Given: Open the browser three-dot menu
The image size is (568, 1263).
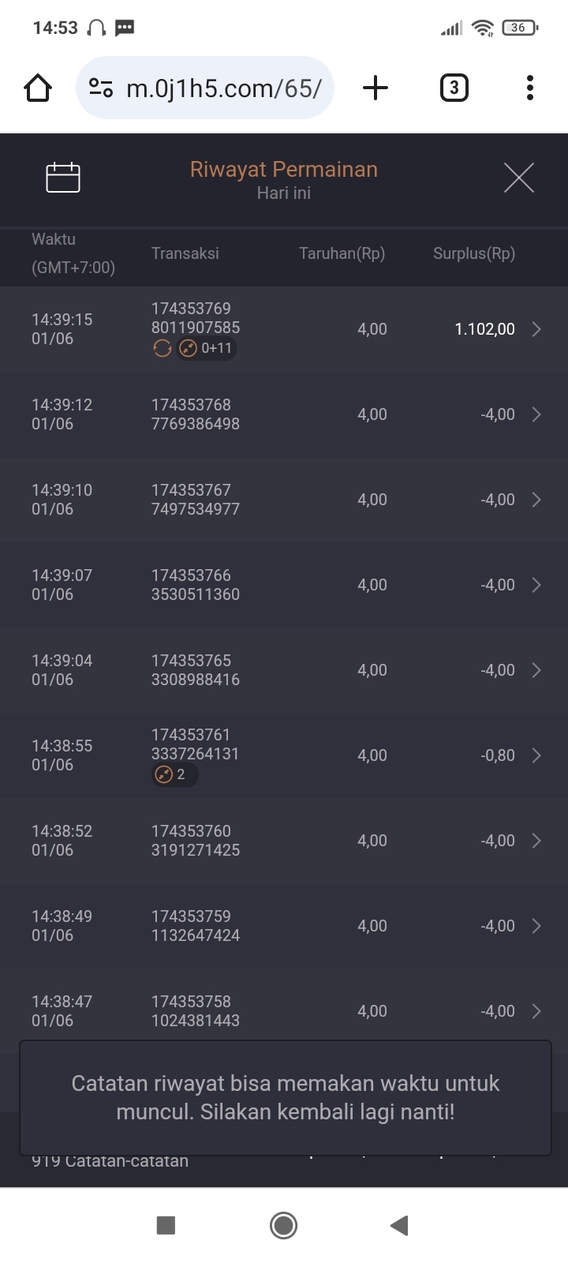Looking at the screenshot, I should pos(530,88).
